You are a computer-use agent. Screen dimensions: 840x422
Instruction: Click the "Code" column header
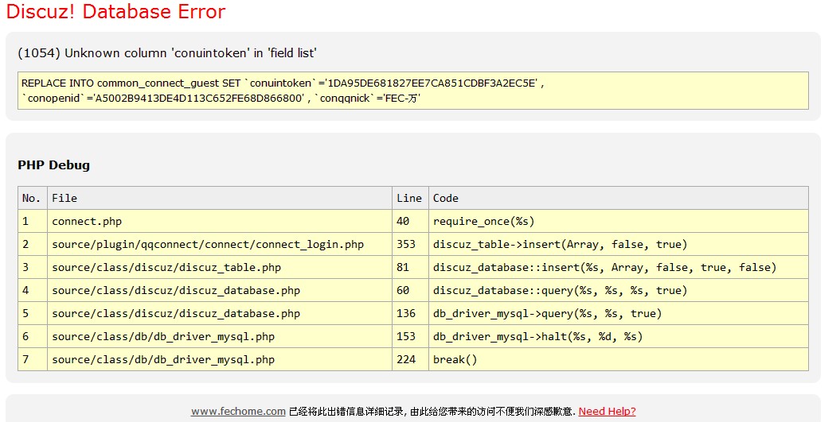(x=446, y=198)
